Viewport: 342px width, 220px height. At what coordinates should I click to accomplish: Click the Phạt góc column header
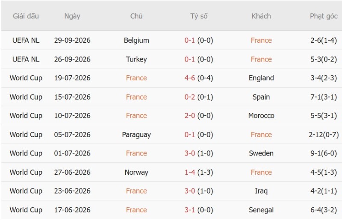coord(324,16)
